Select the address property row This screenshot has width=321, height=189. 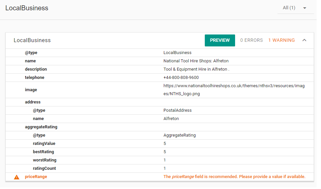pos(160,102)
